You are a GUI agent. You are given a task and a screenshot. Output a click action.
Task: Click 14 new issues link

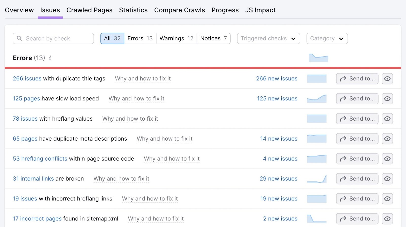click(x=279, y=139)
